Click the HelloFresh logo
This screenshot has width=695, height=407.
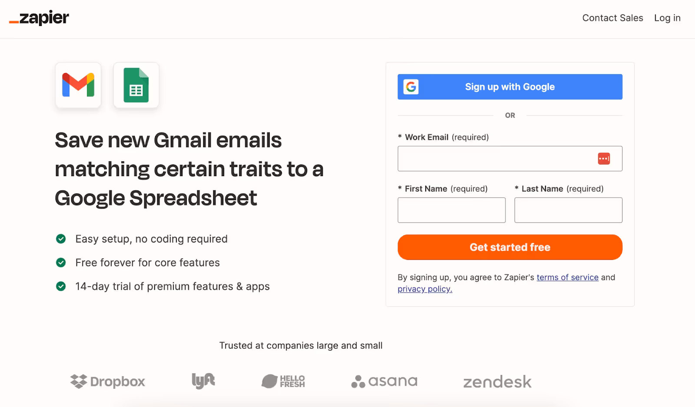coord(283,381)
